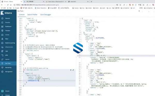Click the "_score" : 0.5754429 response line

click(96, 75)
